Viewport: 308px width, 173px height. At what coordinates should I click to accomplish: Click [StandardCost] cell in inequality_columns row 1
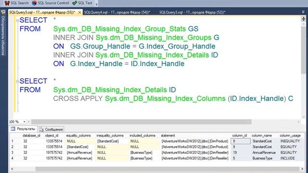[x=112, y=141]
